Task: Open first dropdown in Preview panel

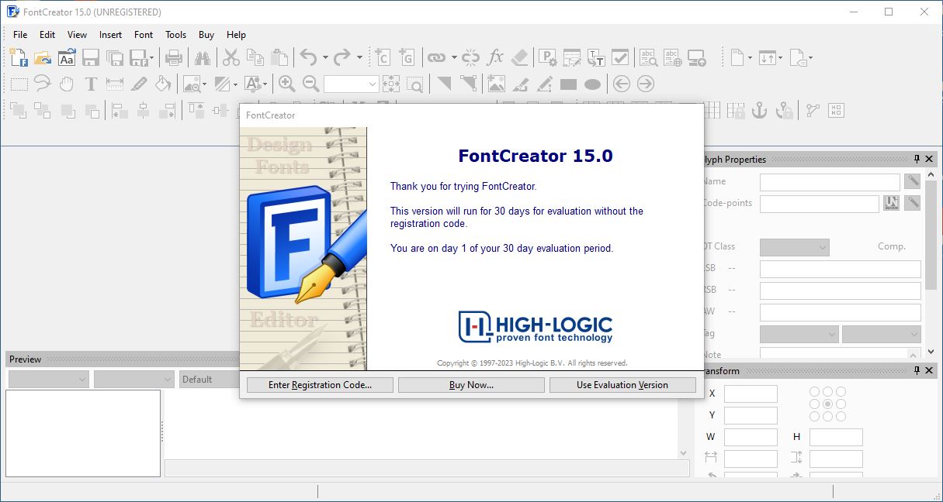Action: (x=49, y=380)
